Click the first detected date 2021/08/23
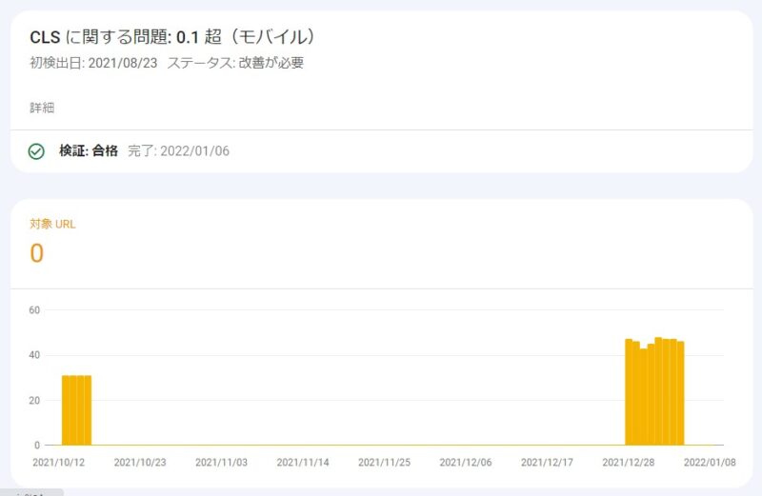This screenshot has width=762, height=496. point(122,63)
